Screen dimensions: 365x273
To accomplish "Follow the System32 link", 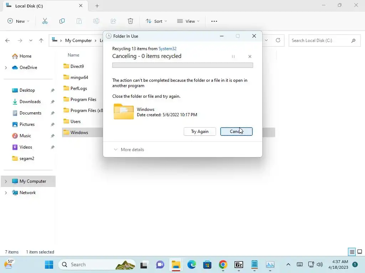I will [168, 48].
